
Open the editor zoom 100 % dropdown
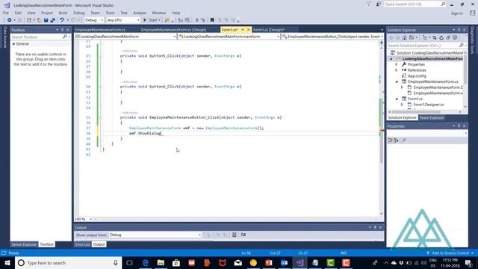tap(83, 219)
